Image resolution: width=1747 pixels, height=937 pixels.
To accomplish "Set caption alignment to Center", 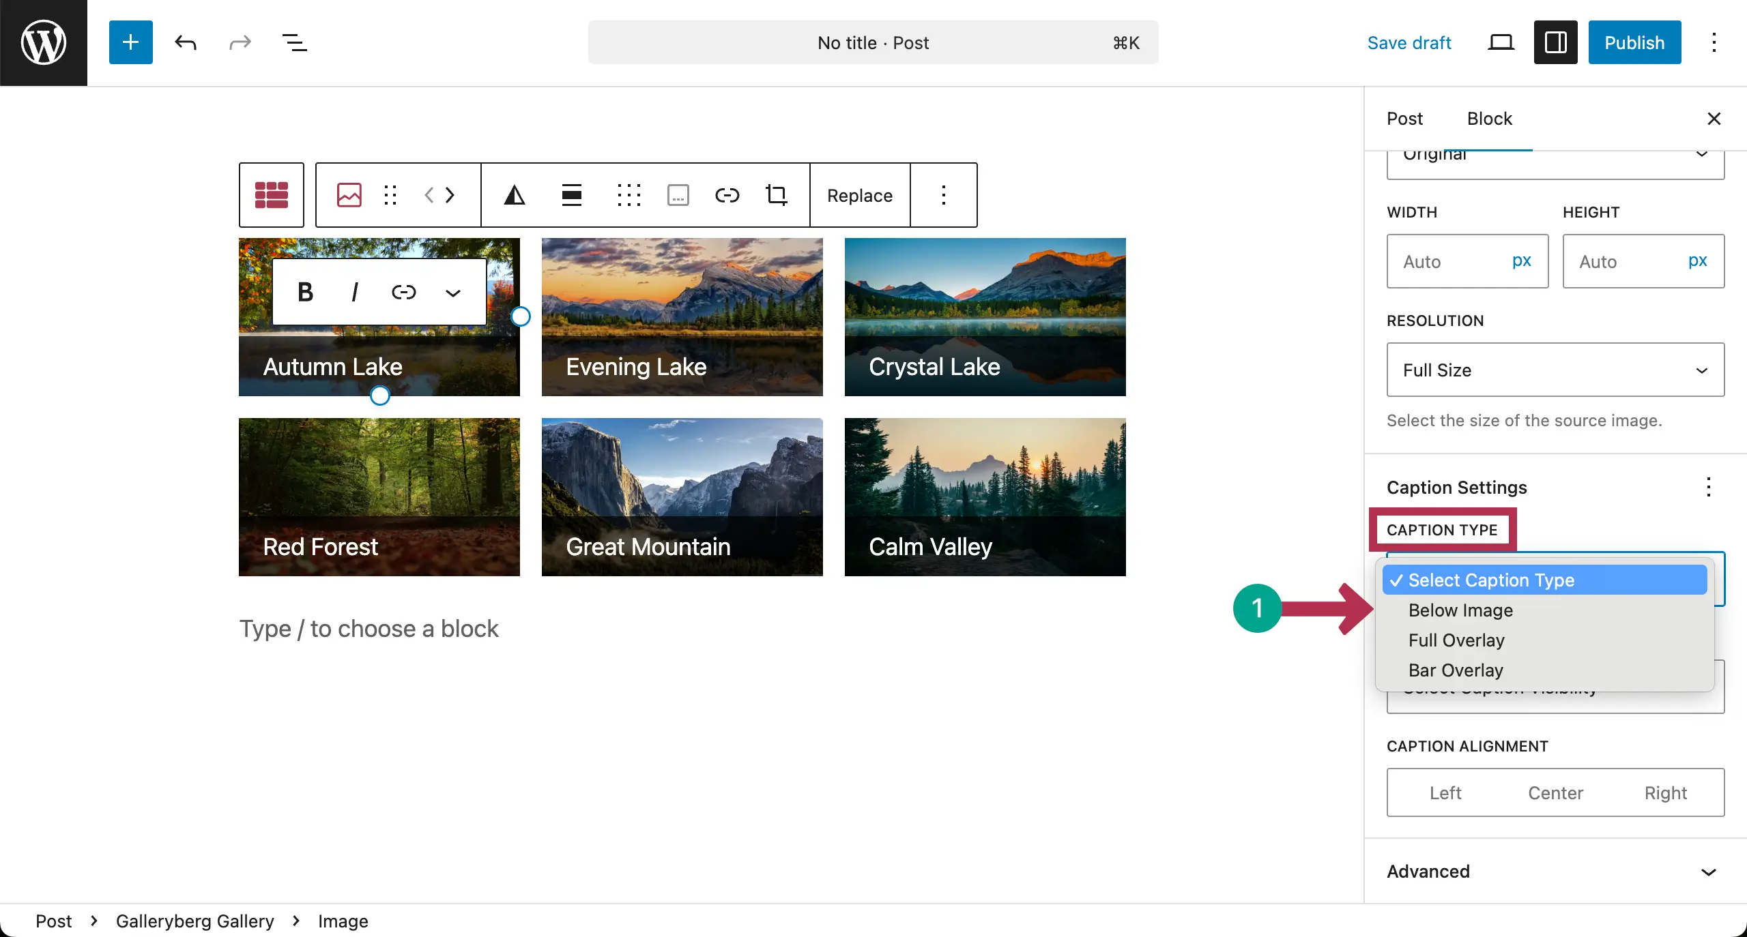I will 1555,792.
